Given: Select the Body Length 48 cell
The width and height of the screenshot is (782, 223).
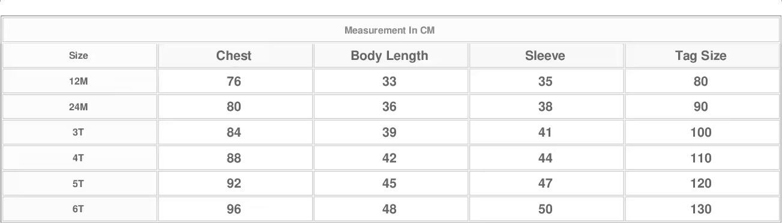Looking at the screenshot, I should (x=389, y=209).
